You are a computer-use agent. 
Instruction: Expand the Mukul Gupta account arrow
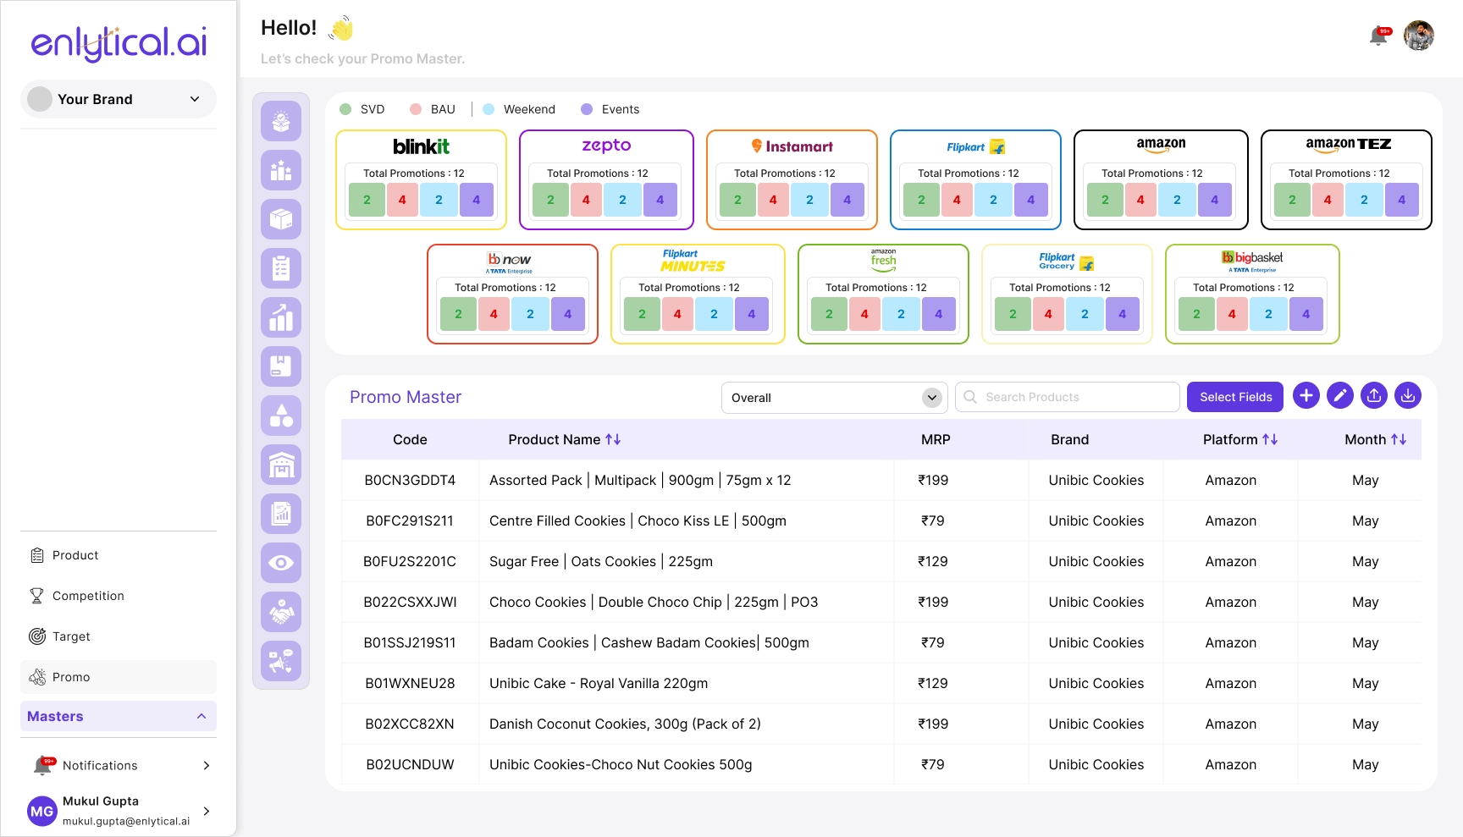[207, 811]
